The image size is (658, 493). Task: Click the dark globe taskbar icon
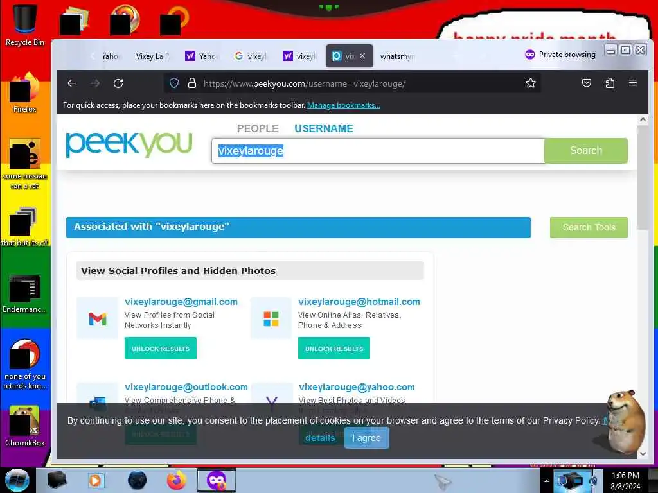tap(138, 480)
